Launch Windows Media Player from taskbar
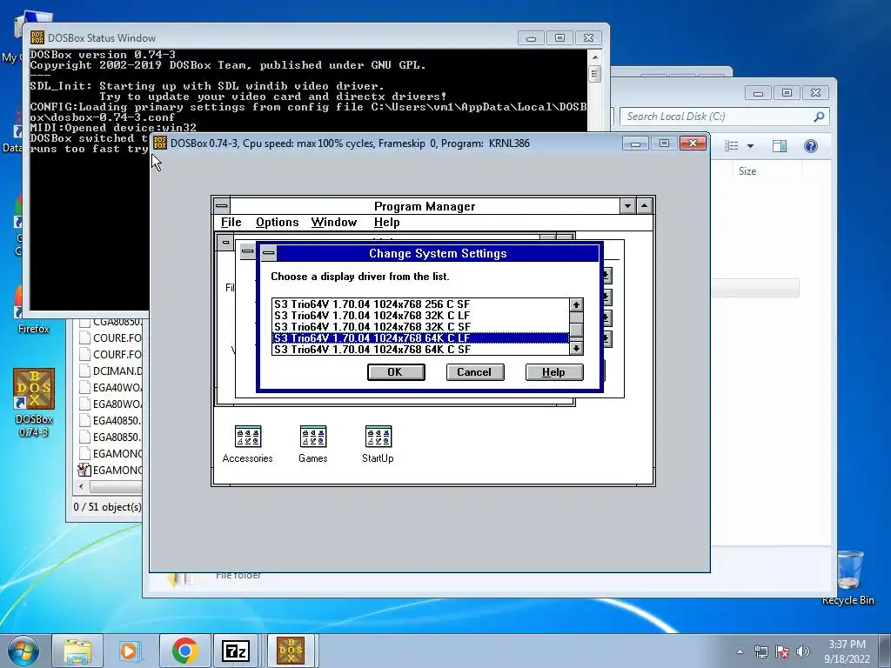Viewport: 891px width, 668px height. click(131, 651)
